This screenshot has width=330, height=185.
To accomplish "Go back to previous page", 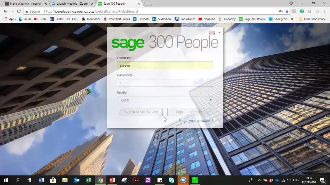I will [5, 11].
